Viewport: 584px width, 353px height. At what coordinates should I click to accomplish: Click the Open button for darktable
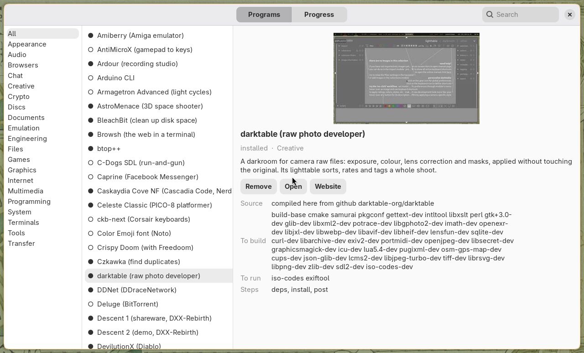tap(293, 187)
